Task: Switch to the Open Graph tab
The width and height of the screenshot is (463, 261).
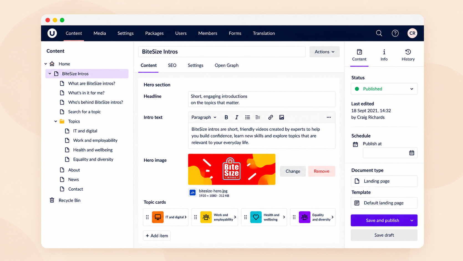Action: (227, 65)
